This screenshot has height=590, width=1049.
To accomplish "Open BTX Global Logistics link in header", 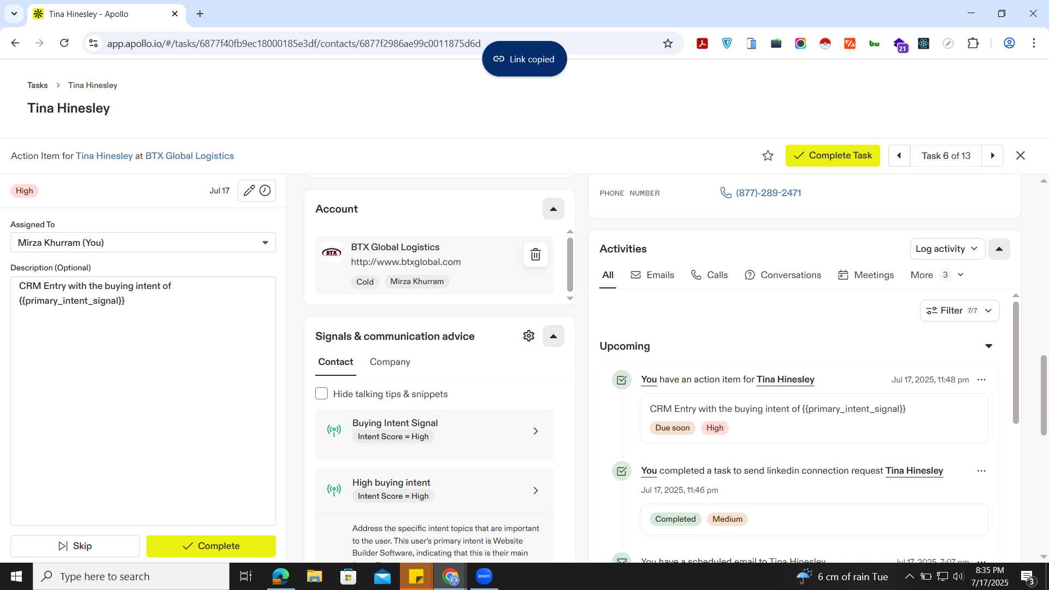I will pyautogui.click(x=189, y=156).
